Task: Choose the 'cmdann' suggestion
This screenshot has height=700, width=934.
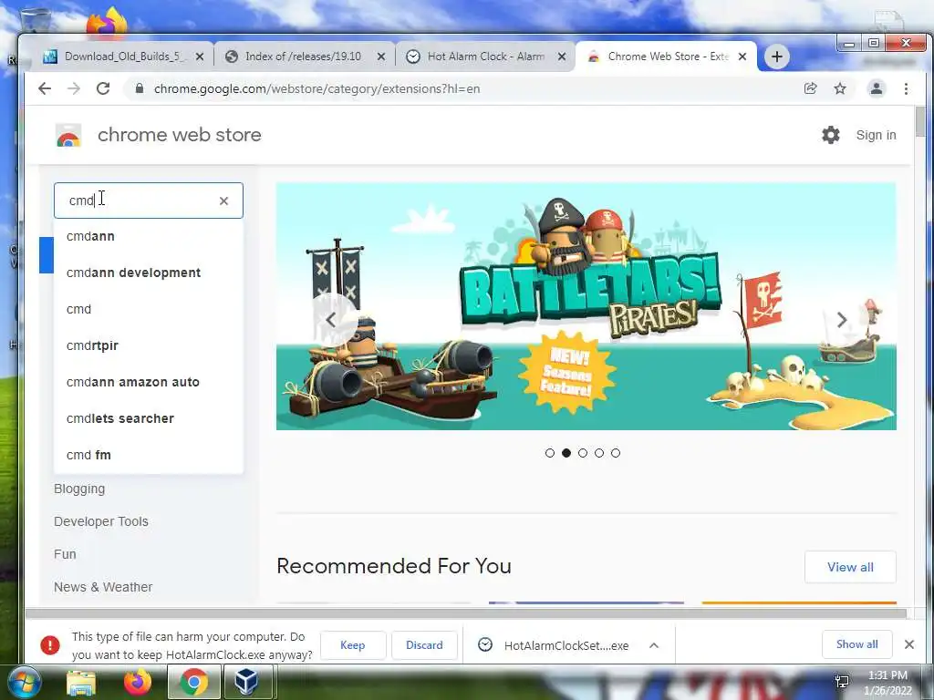Action: coord(149,236)
